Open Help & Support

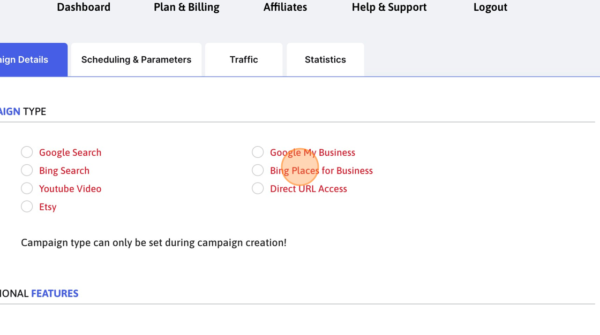[389, 7]
